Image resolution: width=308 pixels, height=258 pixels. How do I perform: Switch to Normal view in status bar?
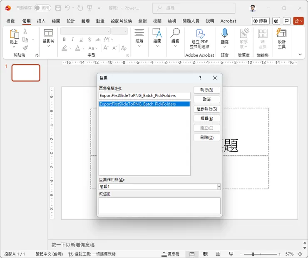[192, 254]
